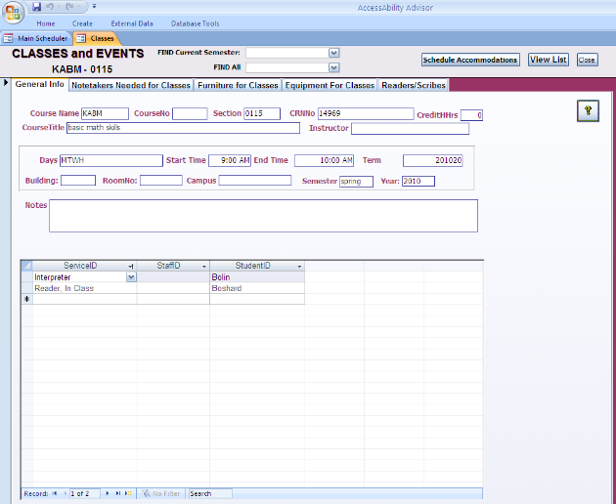Go to first record in navigation bar
The image size is (616, 504).
point(55,493)
